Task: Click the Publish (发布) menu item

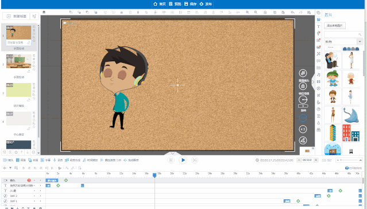Action: point(206,4)
